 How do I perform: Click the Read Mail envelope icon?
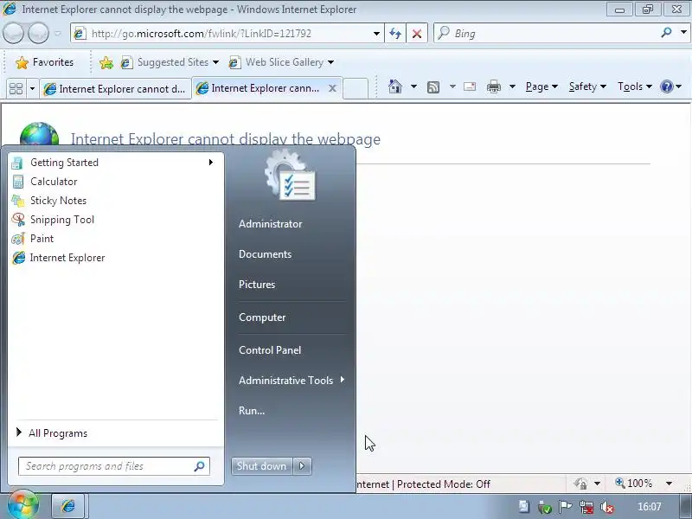pyautogui.click(x=470, y=86)
